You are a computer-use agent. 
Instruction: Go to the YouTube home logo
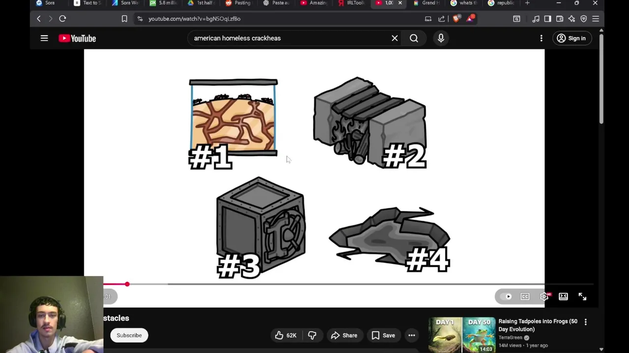77,38
